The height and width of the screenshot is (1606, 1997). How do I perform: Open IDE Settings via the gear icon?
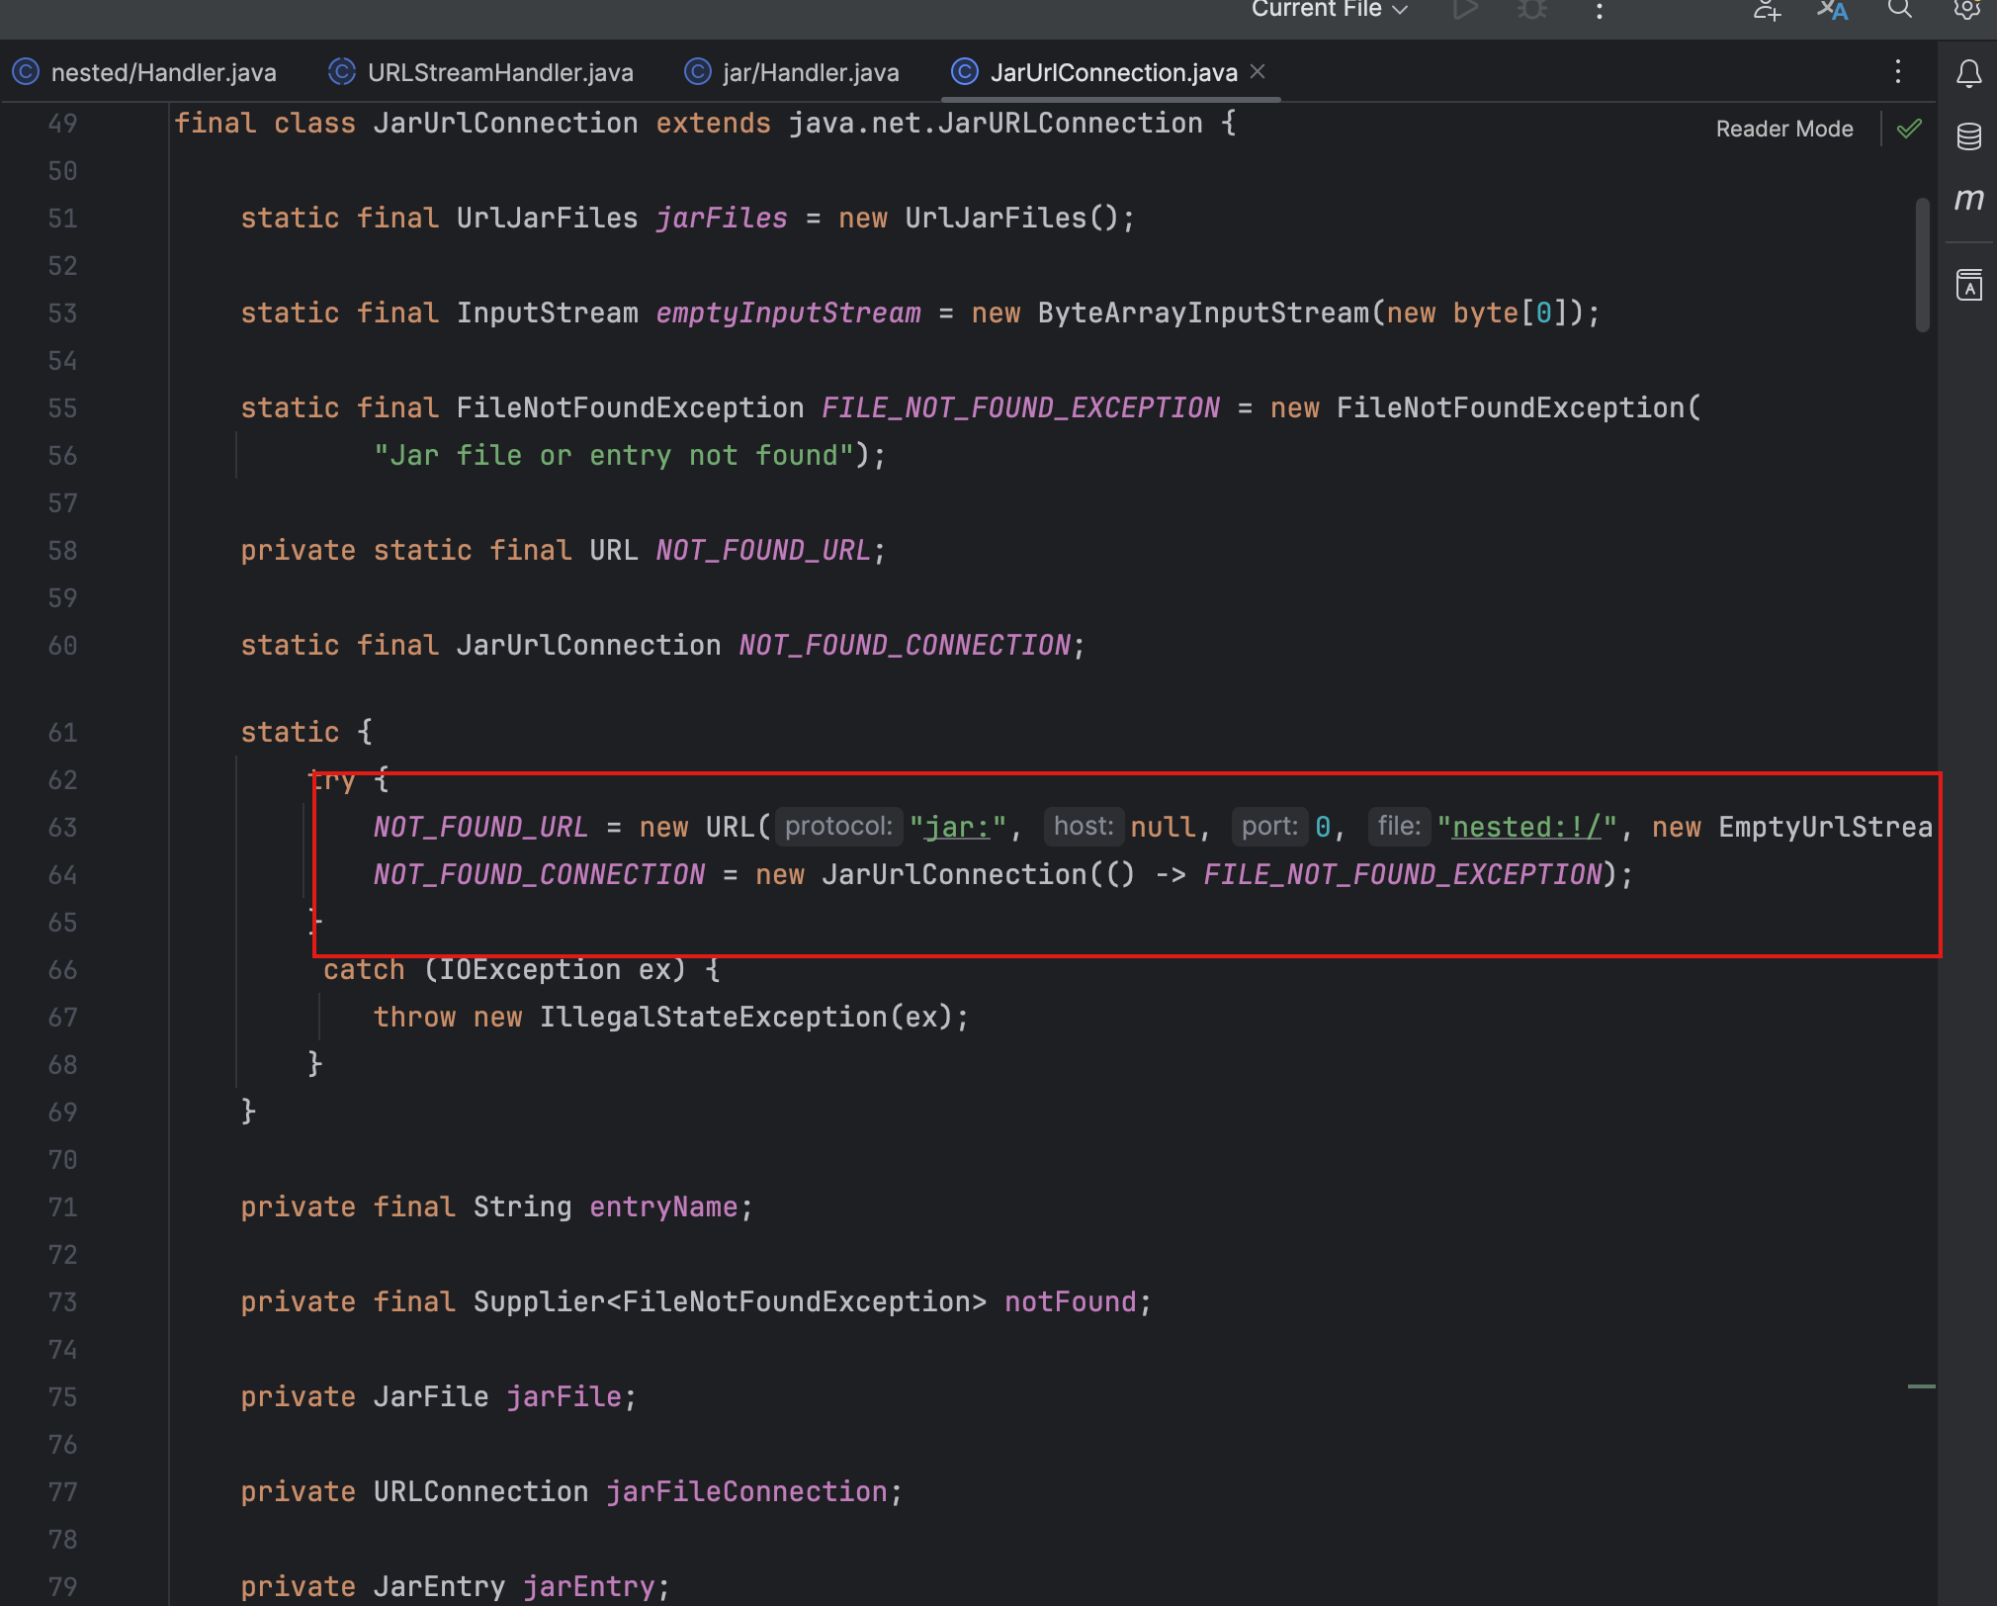click(x=1967, y=10)
